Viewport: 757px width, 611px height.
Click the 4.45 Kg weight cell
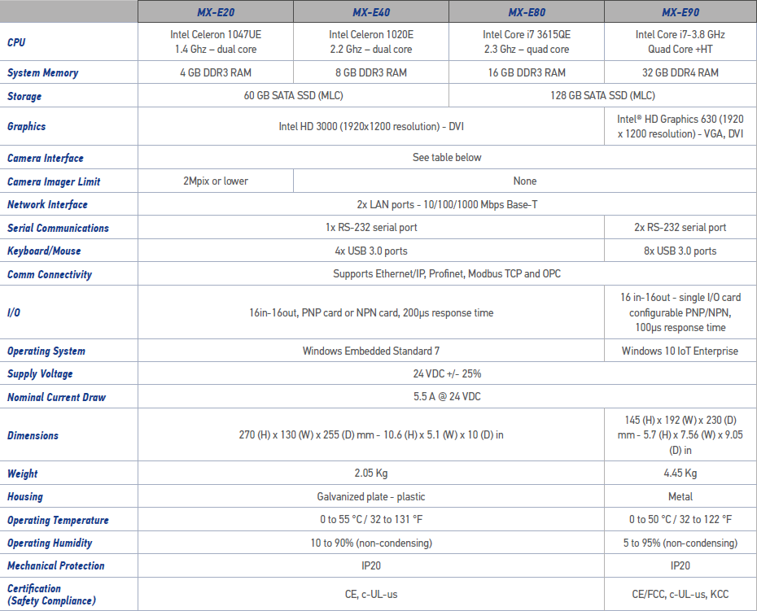click(x=680, y=473)
